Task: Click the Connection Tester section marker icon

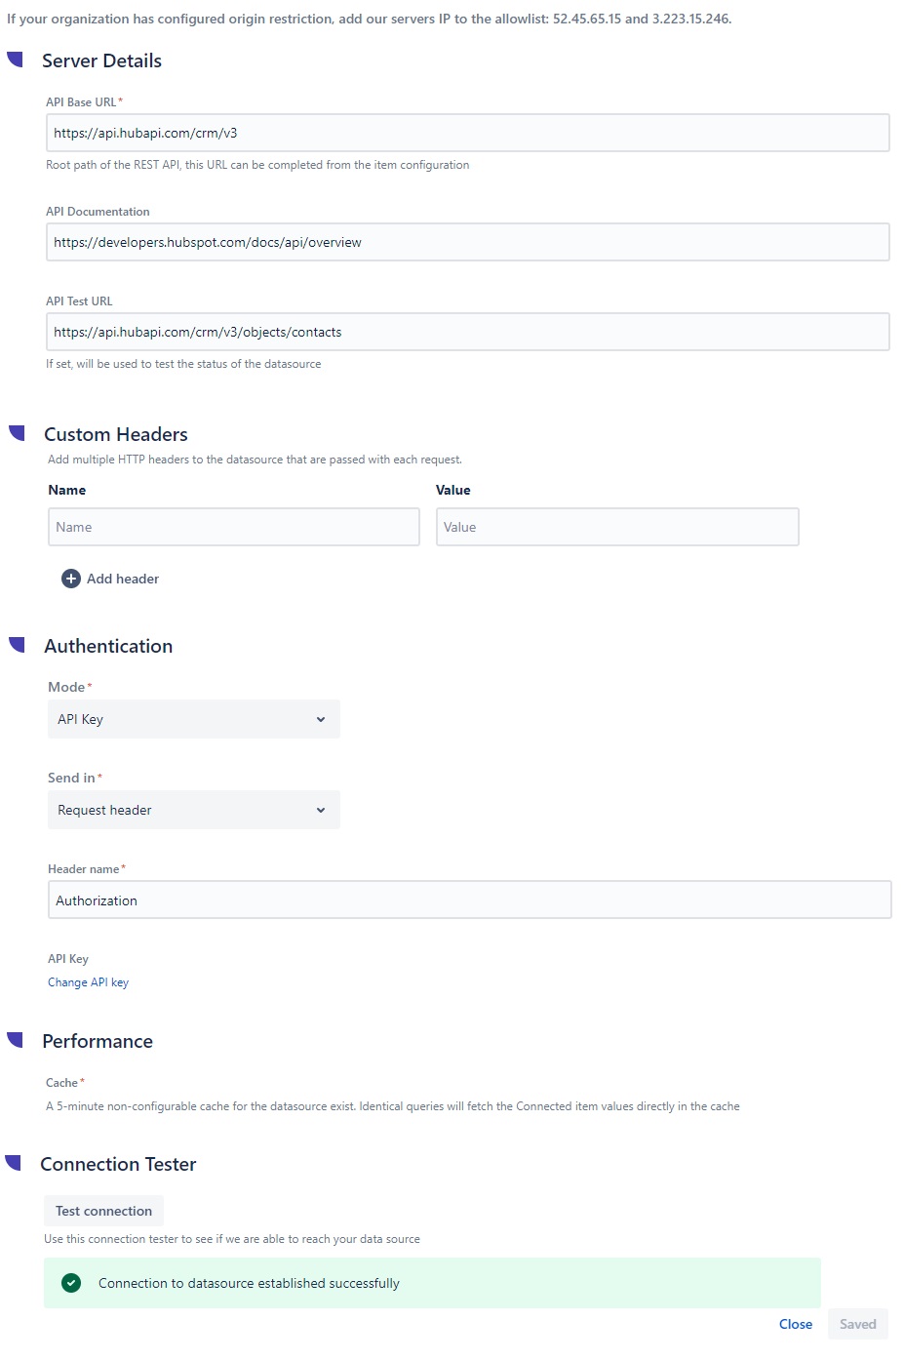Action: (x=13, y=1163)
